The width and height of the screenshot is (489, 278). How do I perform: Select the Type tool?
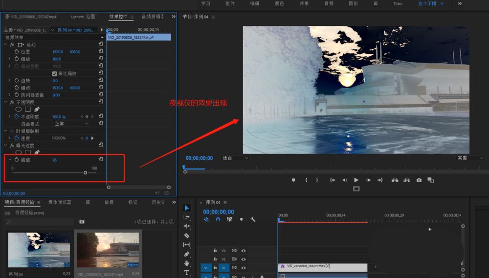coord(186,273)
